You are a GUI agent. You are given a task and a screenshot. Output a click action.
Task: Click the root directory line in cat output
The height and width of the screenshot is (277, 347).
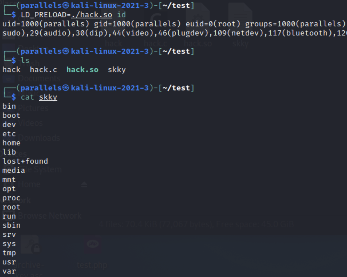(11, 207)
